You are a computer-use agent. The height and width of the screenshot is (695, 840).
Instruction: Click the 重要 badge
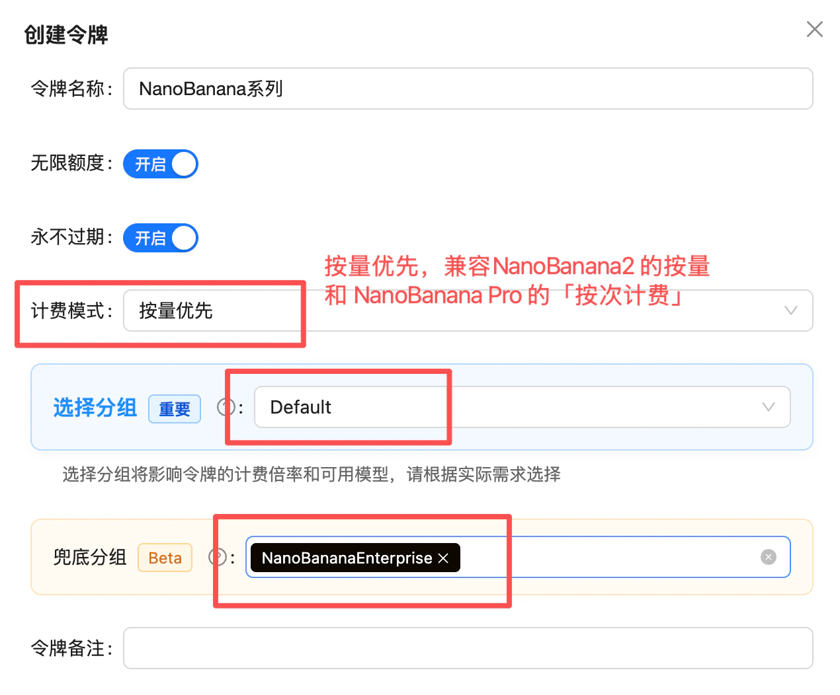pos(175,409)
